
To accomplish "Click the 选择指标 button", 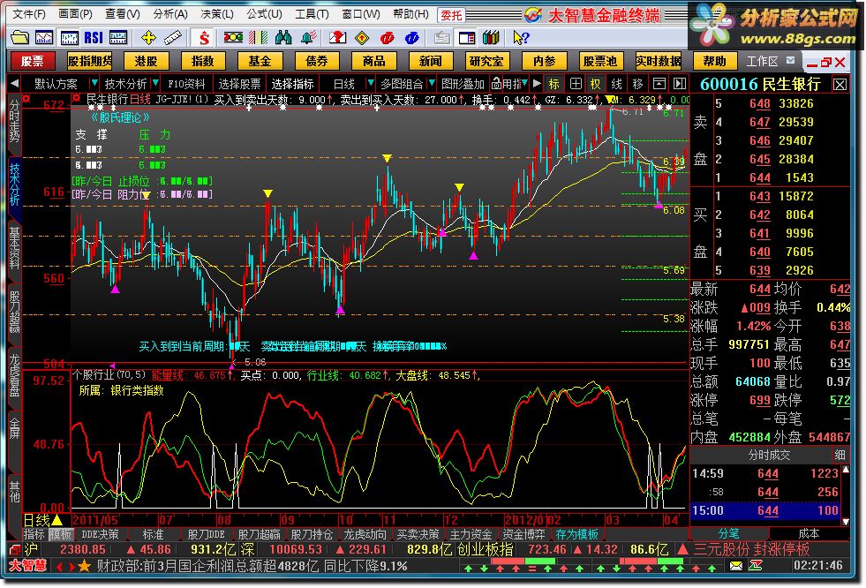I will pyautogui.click(x=293, y=84).
